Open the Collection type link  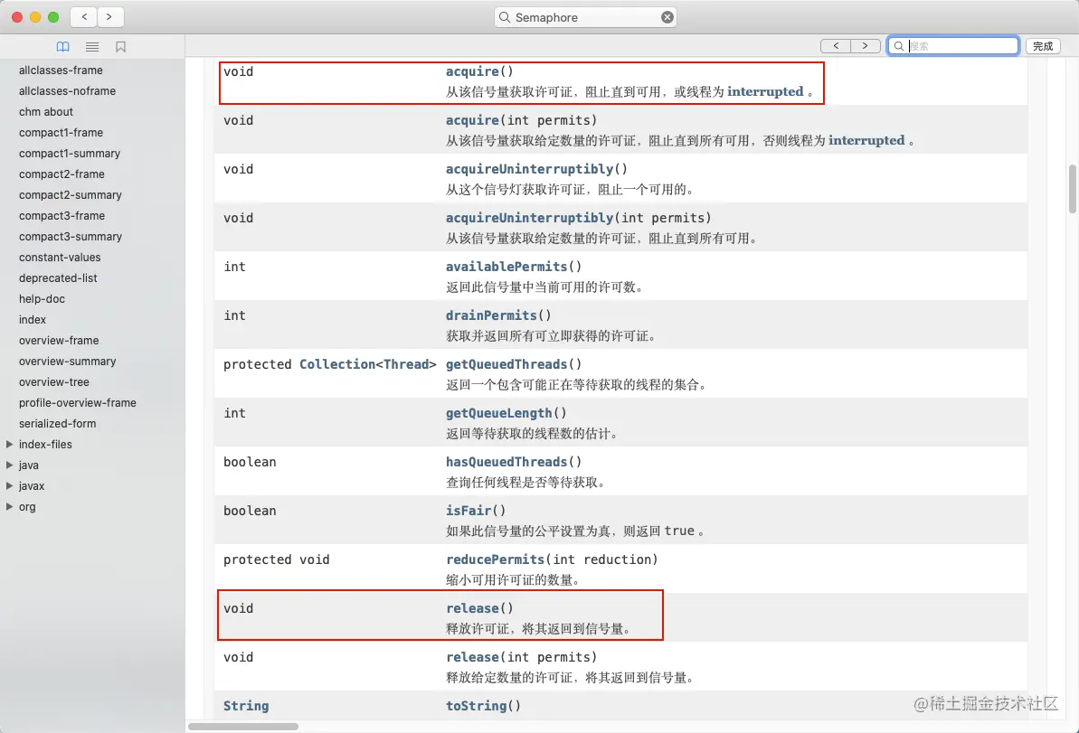(x=337, y=364)
